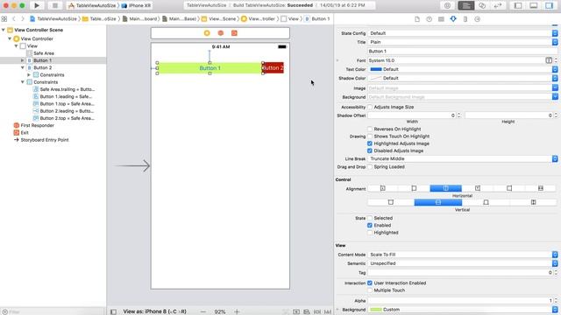Image resolution: width=561 pixels, height=315 pixels.
Task: Collapse Button 2 in document outline
Action: pyautogui.click(x=23, y=67)
